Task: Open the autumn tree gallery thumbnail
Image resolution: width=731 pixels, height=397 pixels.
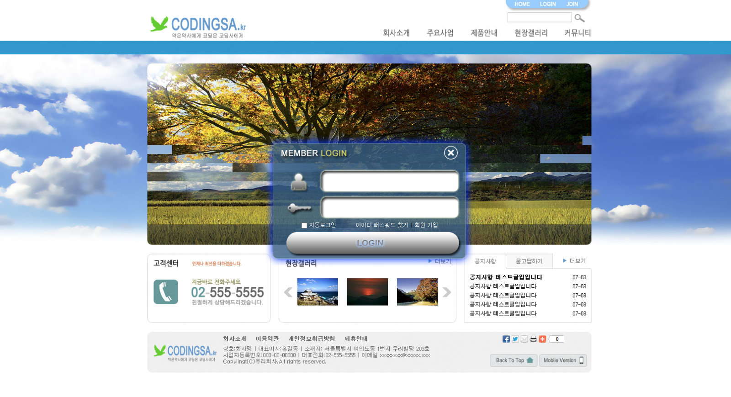Action: pyautogui.click(x=417, y=292)
